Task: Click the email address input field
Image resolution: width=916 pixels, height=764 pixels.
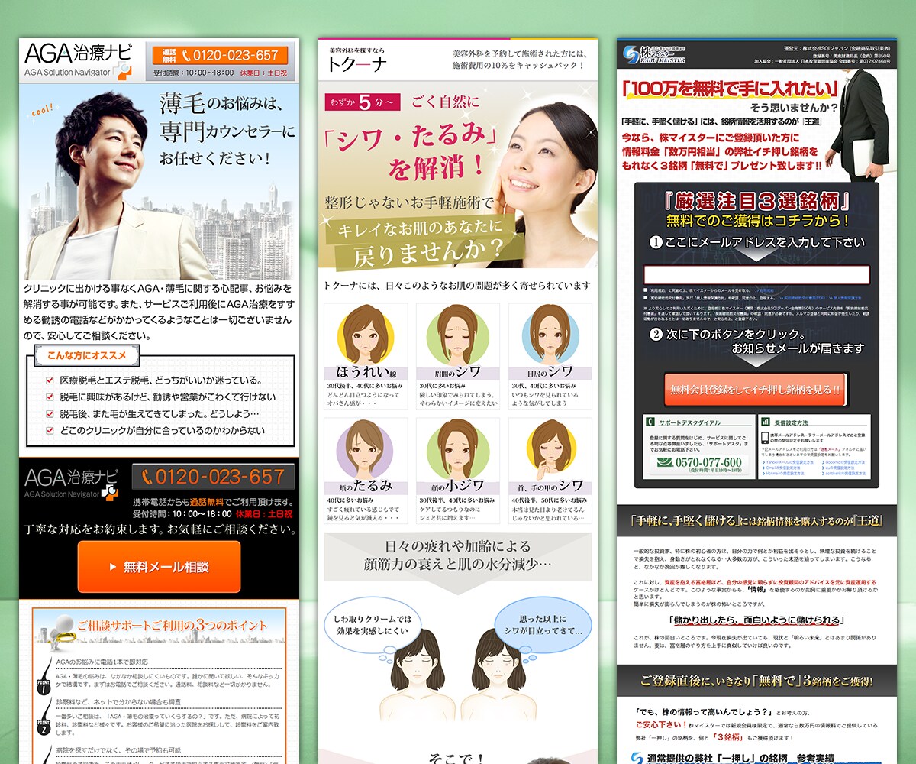Action: [756, 275]
